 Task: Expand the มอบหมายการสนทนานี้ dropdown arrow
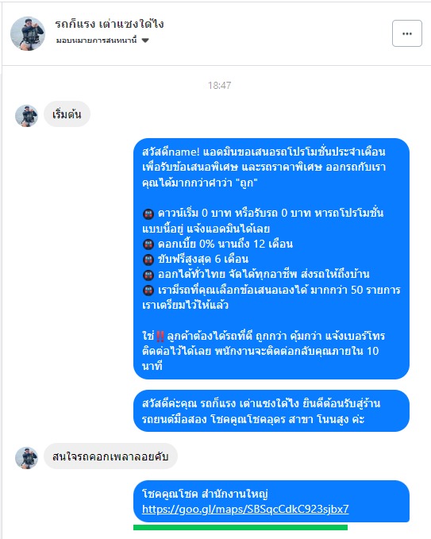click(x=145, y=40)
